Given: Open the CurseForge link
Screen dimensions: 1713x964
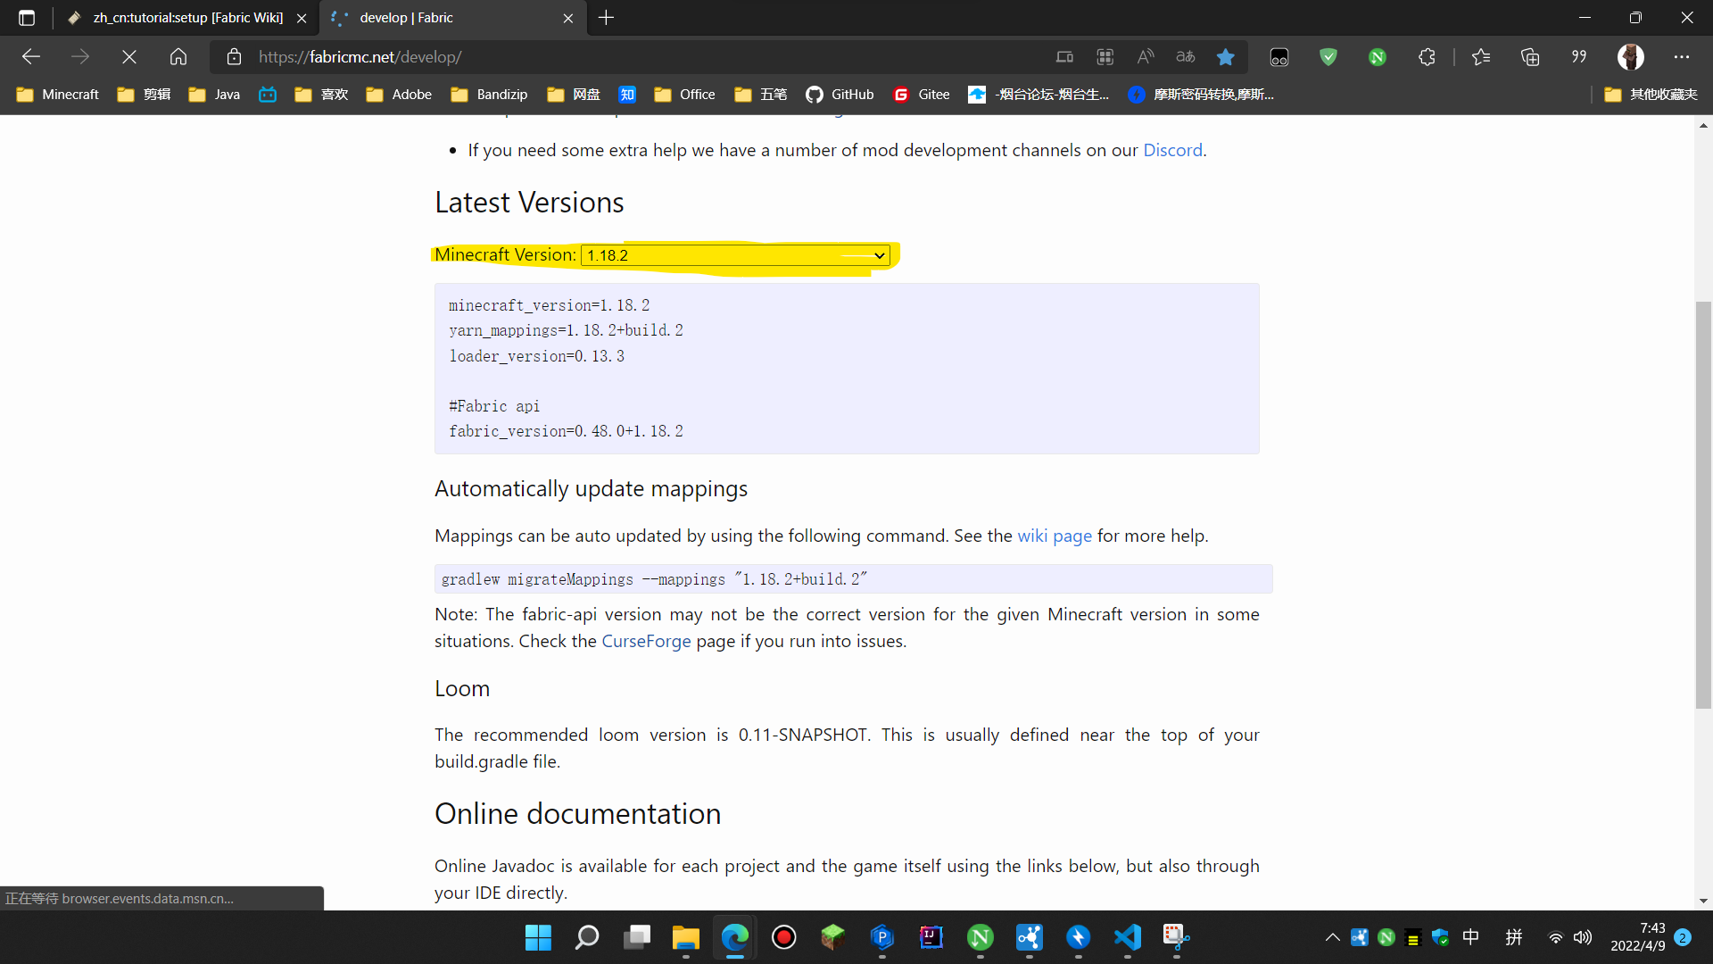Looking at the screenshot, I should coord(645,641).
